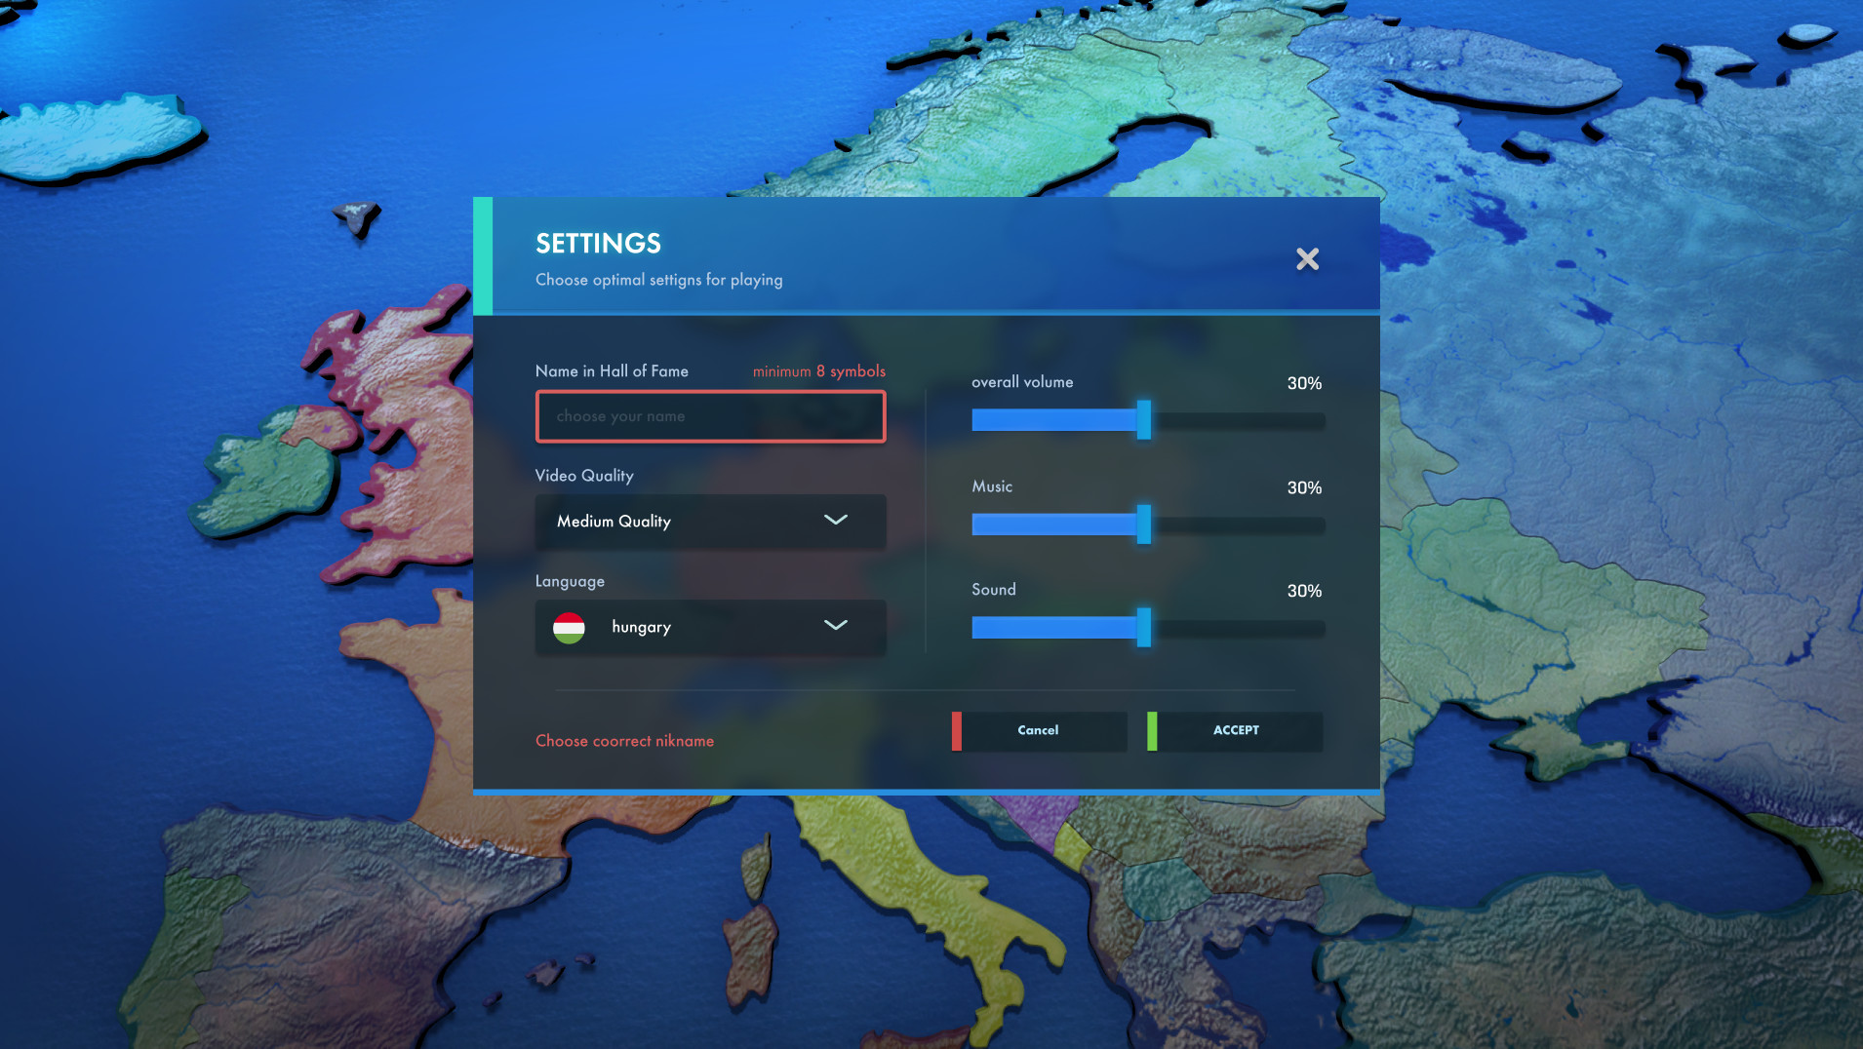Expand the Language selection list
Viewport: 1863px width, 1049px height.
click(710, 627)
